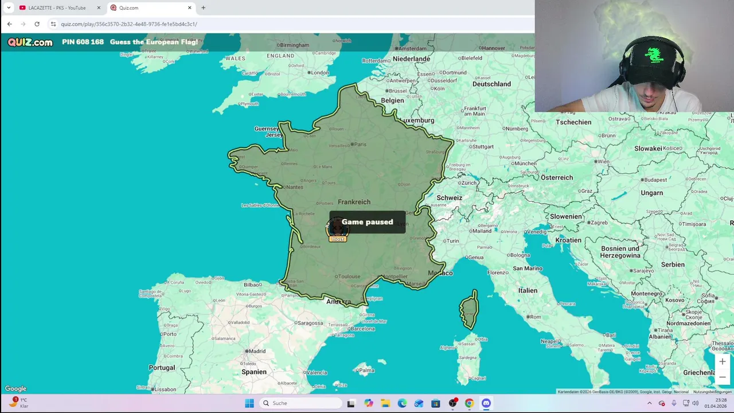The image size is (734, 413).
Task: Open Microsoft Edge from the taskbar
Action: pyautogui.click(x=402, y=403)
